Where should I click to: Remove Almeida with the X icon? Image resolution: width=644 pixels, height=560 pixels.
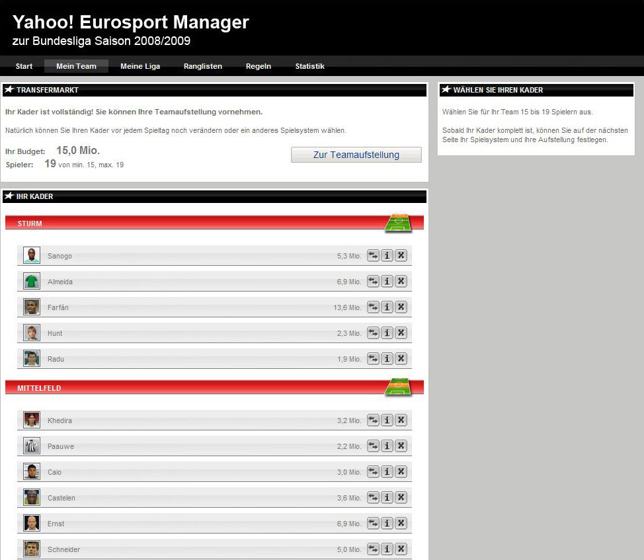pos(401,281)
